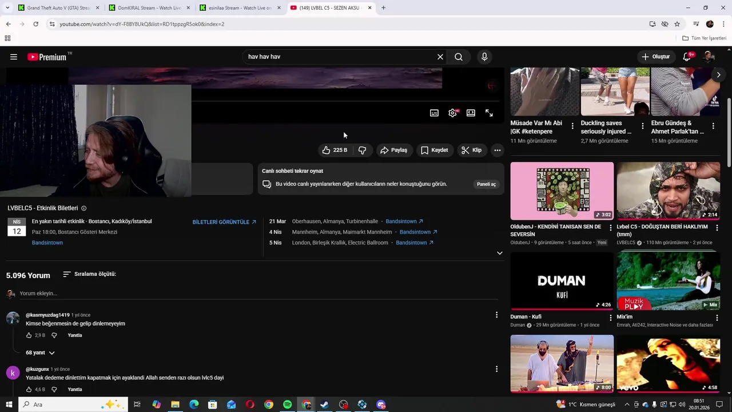Open the chat replay with Paneli aç
732x412 pixels.
coord(486,184)
